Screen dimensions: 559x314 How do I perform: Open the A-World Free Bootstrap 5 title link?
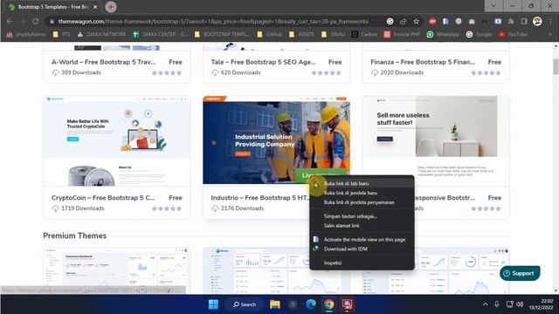(x=103, y=62)
